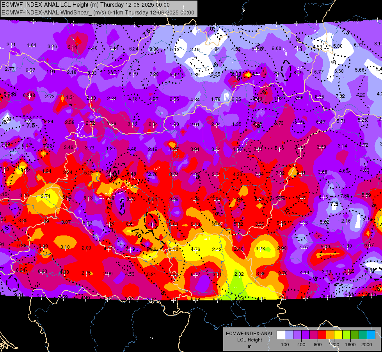
Task: Click the dark green legend swatch
Action: click(354, 335)
